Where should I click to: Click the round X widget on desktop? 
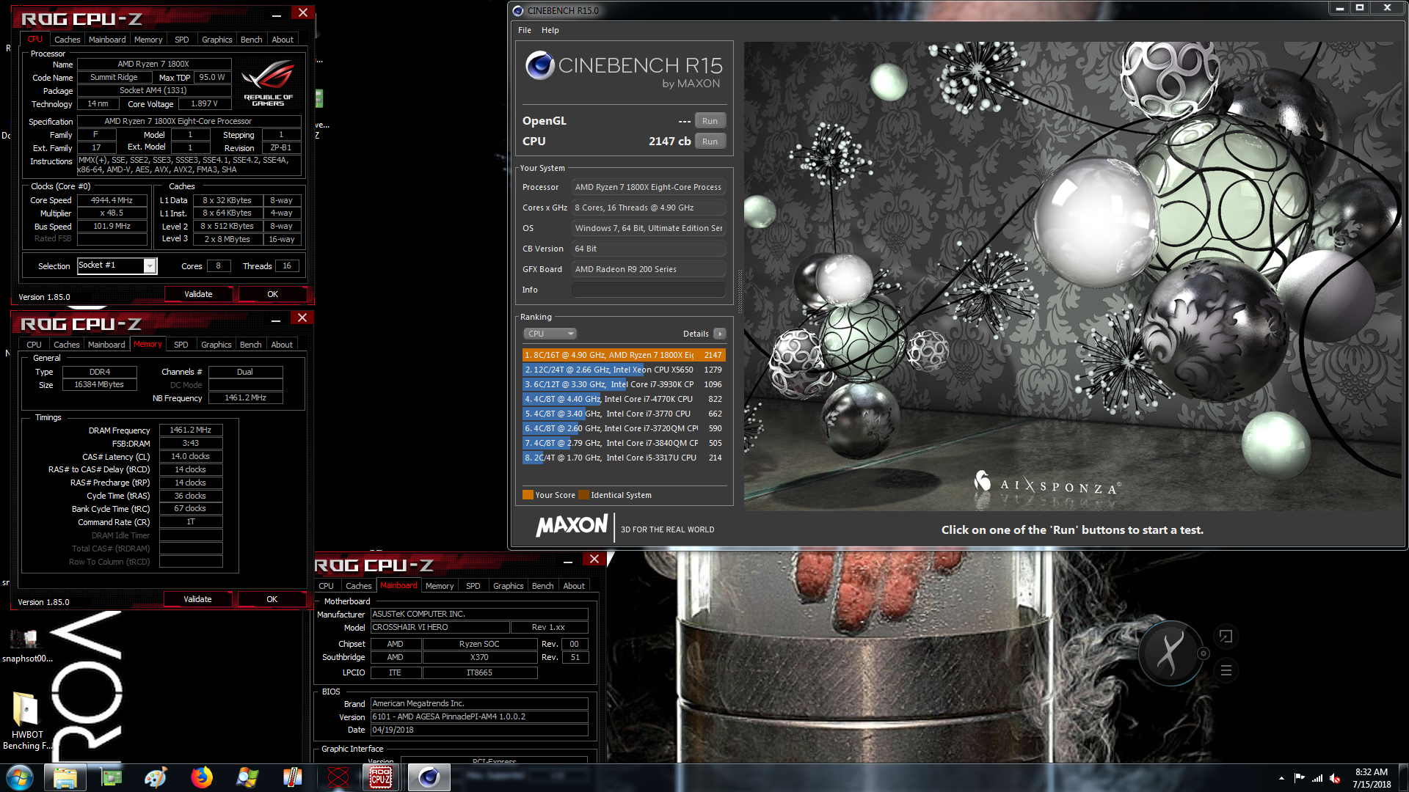1170,653
